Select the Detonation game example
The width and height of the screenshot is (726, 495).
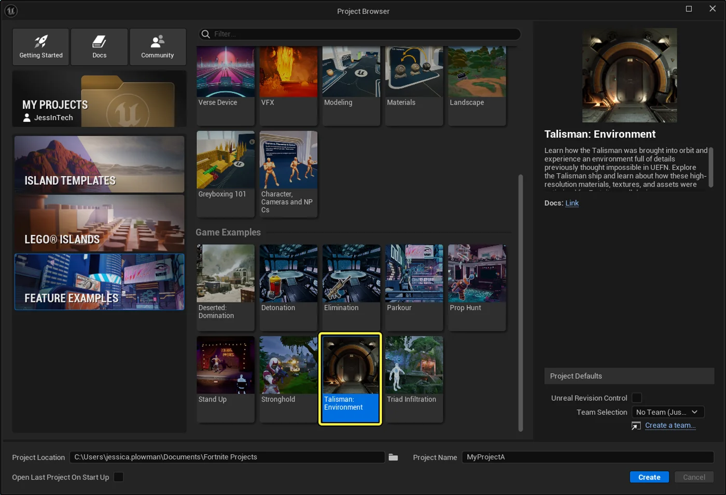pos(288,287)
